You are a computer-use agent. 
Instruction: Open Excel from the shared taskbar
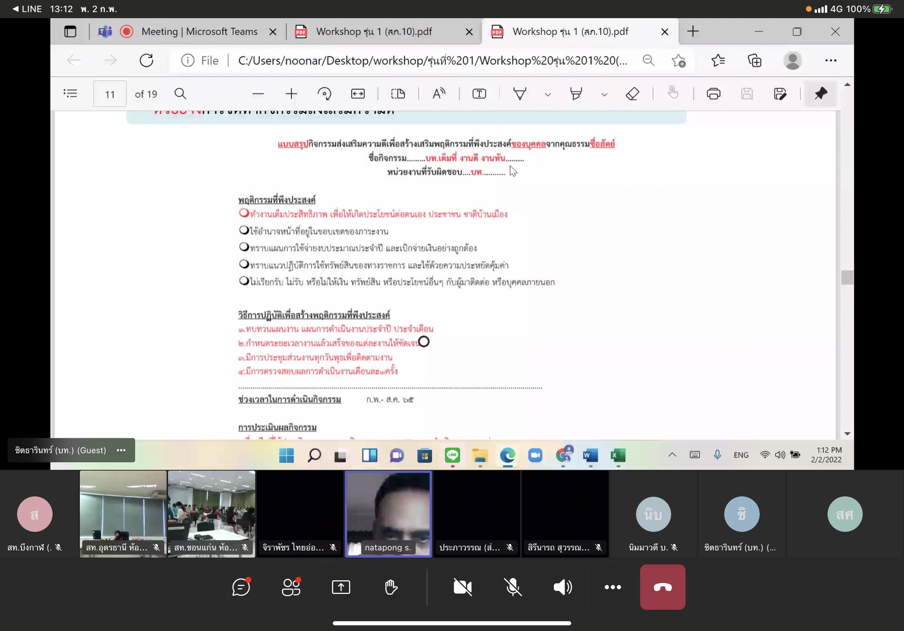click(618, 455)
